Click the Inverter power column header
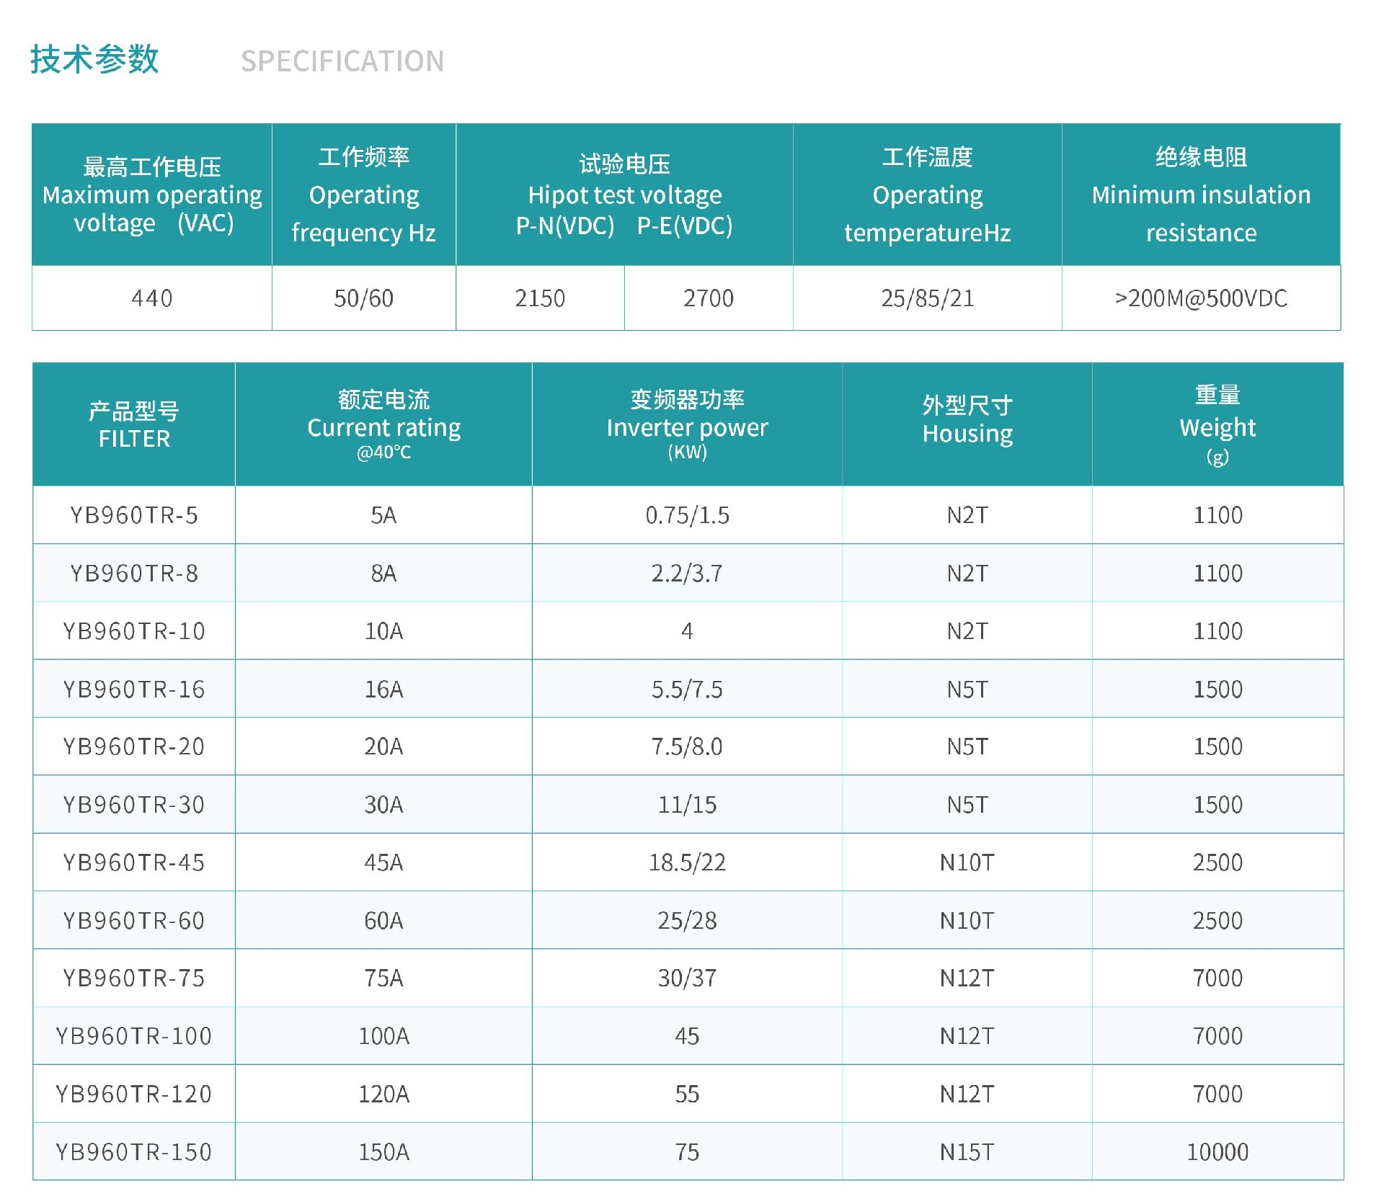Image resolution: width=1384 pixels, height=1204 pixels. 687,424
